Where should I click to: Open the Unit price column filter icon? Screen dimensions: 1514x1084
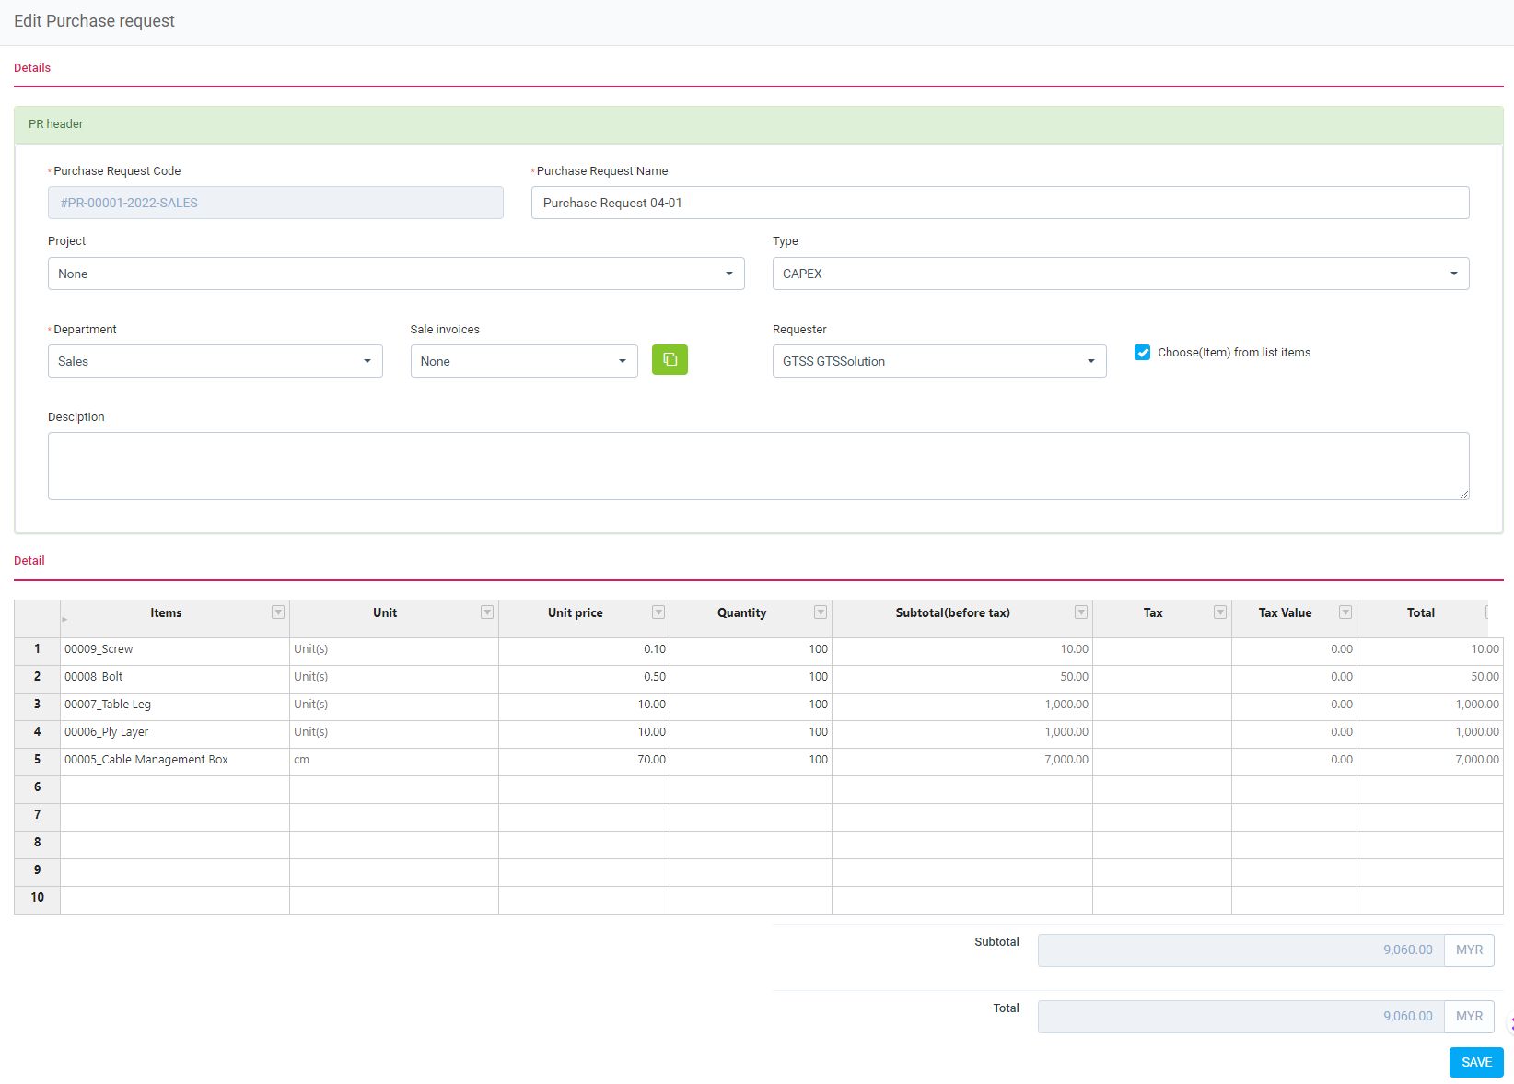tap(658, 612)
